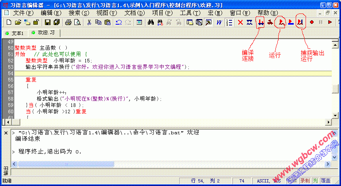The image size is (341, 186).
Task: Switch to the 文本1 tab
Action: 15,33
